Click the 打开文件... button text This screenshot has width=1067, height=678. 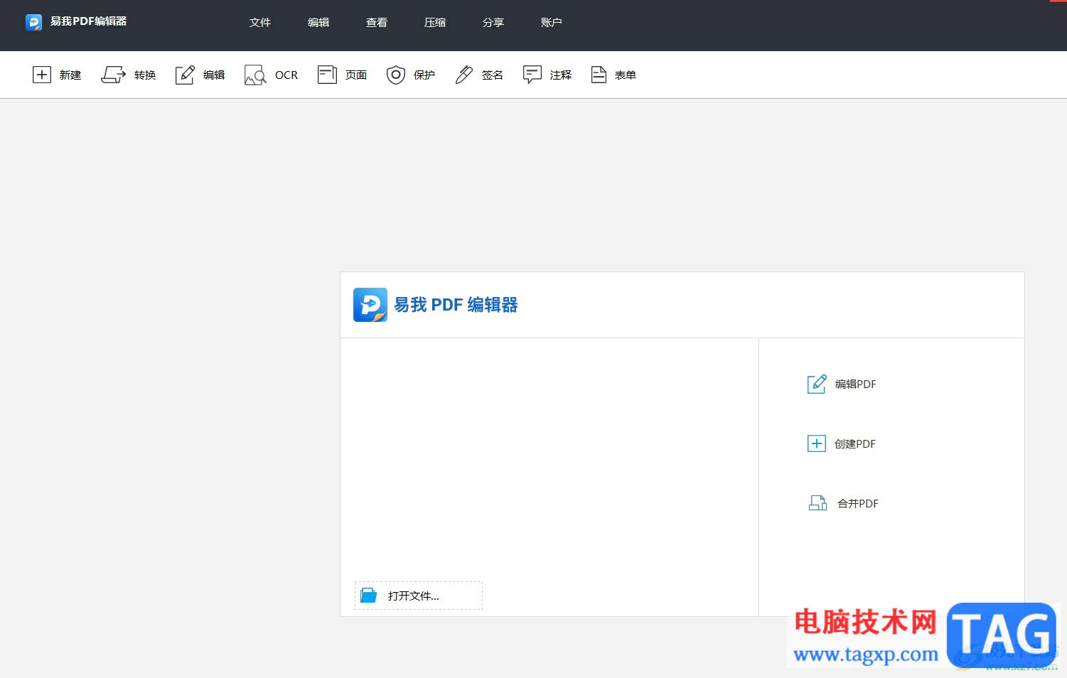[414, 596]
